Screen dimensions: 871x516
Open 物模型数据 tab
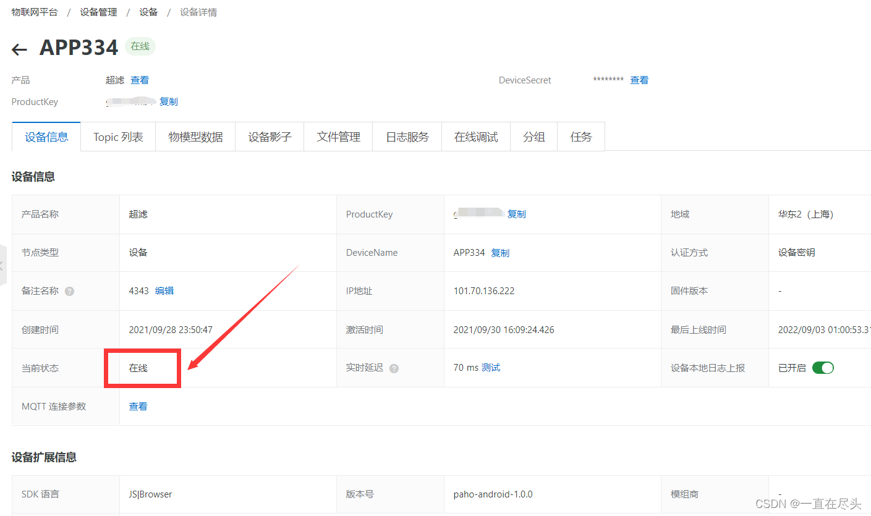coord(195,137)
